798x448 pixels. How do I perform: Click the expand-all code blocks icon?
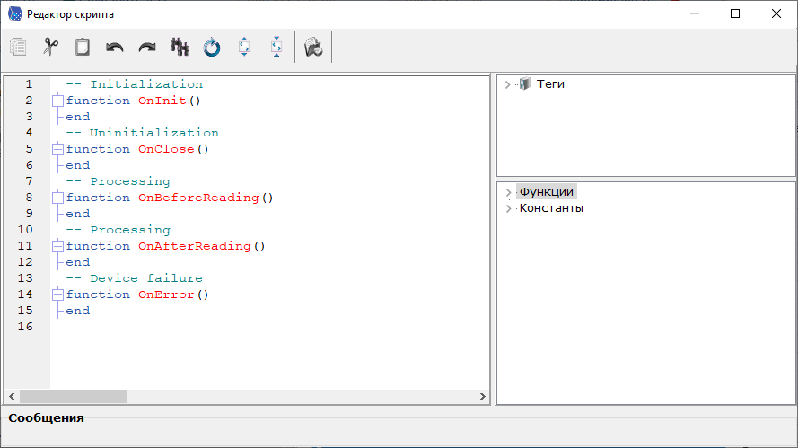(244, 48)
